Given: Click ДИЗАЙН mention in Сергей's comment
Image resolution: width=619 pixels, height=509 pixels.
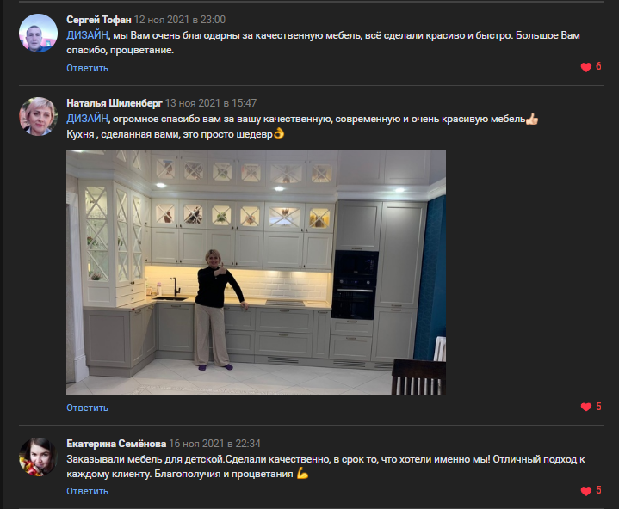Looking at the screenshot, I should [x=87, y=35].
